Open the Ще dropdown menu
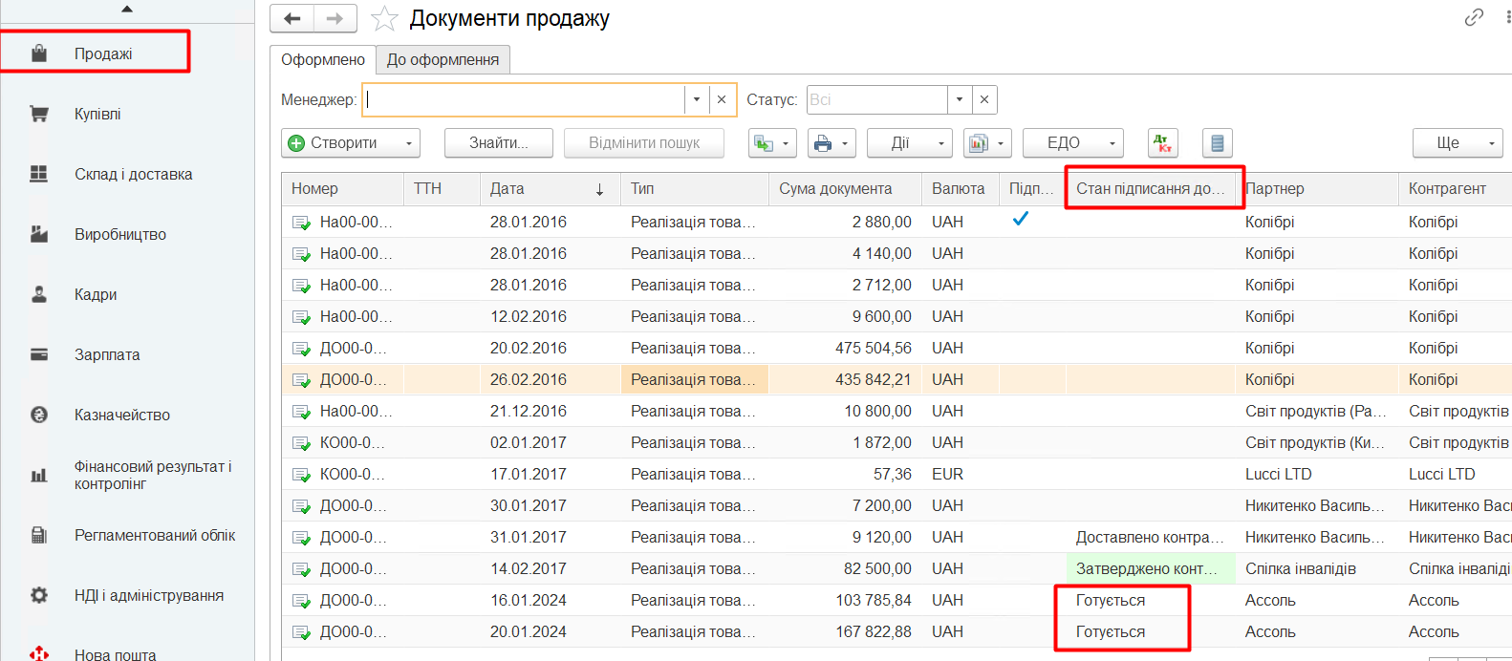The width and height of the screenshot is (1512, 661). pos(1458,143)
